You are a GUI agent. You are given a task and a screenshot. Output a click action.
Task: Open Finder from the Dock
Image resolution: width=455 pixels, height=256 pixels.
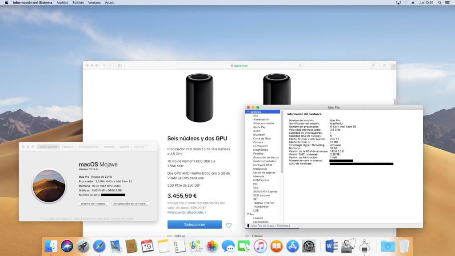point(51,246)
